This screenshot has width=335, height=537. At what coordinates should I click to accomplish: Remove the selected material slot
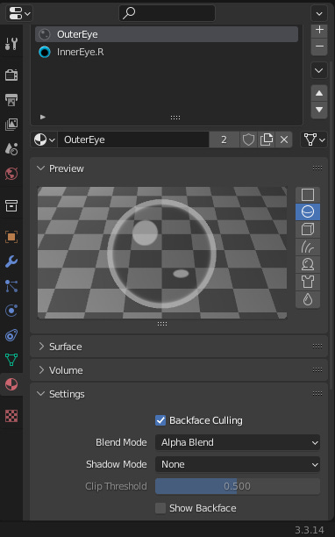tap(319, 47)
